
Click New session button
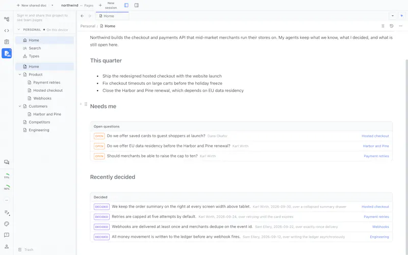click(x=108, y=5)
